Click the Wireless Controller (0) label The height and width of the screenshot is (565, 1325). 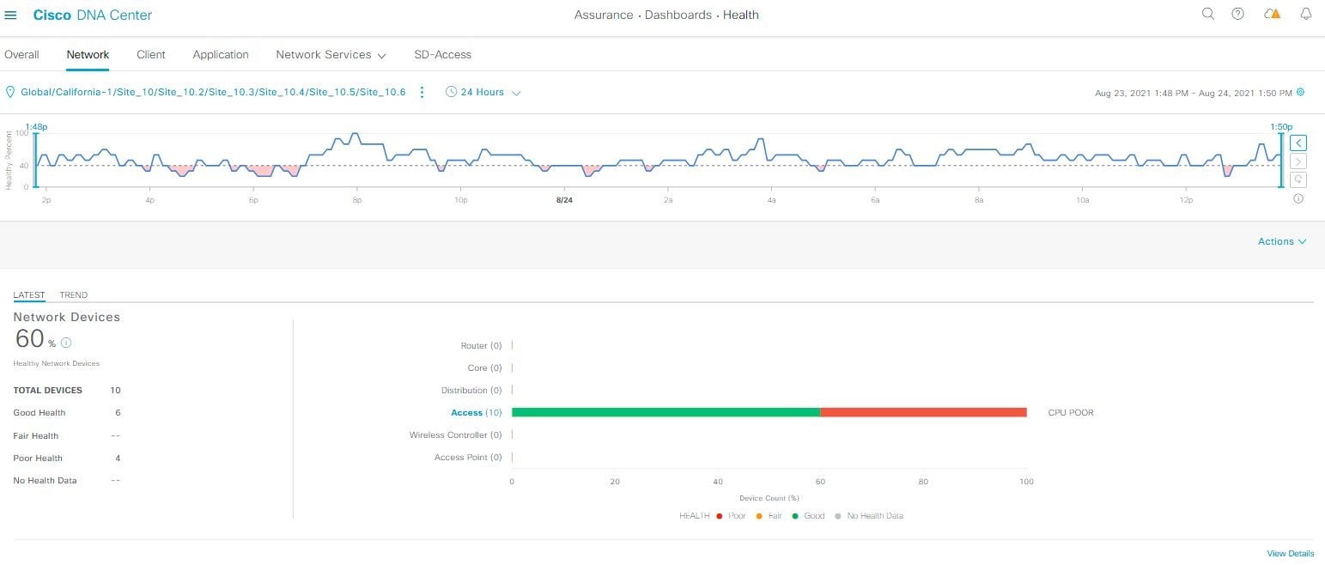point(455,434)
